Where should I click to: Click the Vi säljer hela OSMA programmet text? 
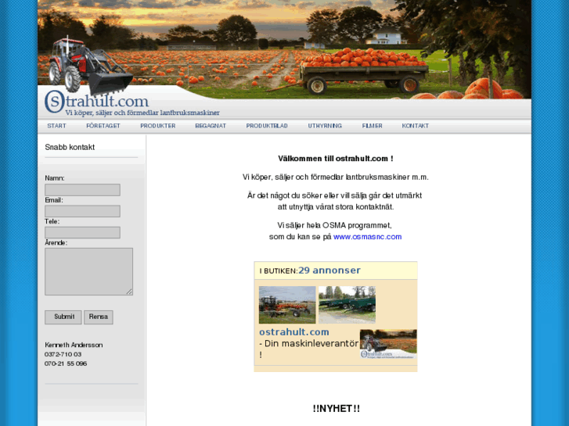click(x=334, y=226)
